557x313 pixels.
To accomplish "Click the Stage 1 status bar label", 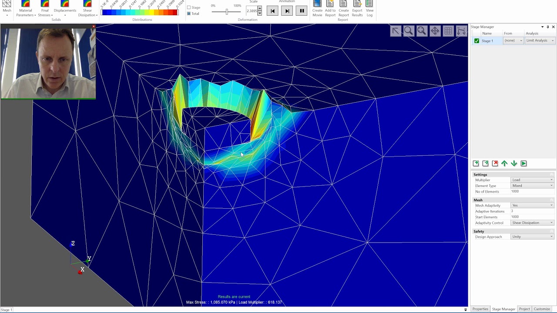I will coord(7,310).
